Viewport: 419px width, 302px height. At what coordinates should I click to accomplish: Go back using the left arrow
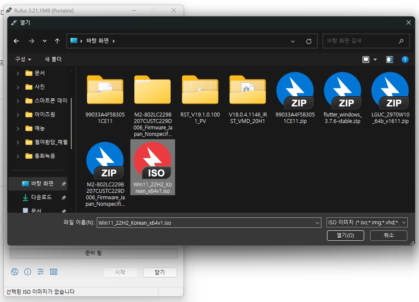pyautogui.click(x=16, y=41)
